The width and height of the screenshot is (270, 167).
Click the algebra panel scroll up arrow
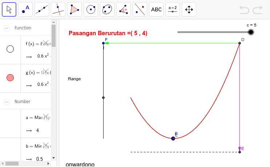pyautogui.click(x=53, y=22)
